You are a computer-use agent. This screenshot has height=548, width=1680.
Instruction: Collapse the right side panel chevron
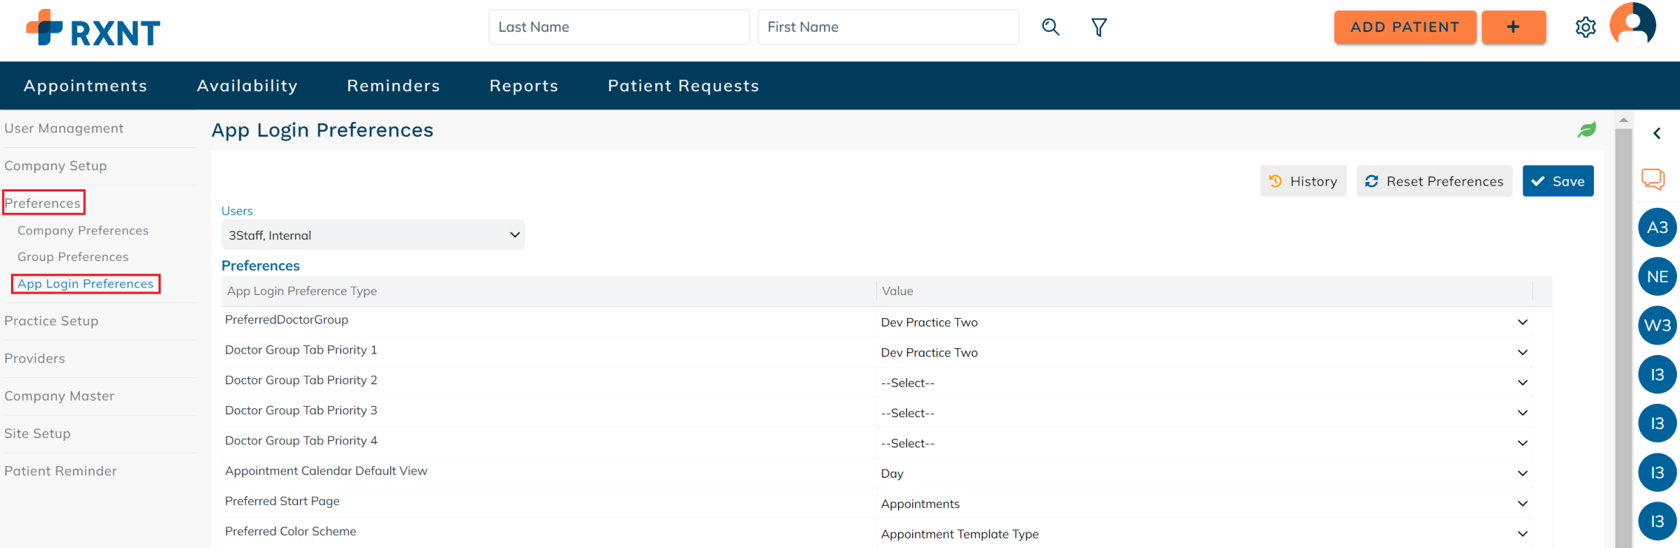click(1657, 133)
